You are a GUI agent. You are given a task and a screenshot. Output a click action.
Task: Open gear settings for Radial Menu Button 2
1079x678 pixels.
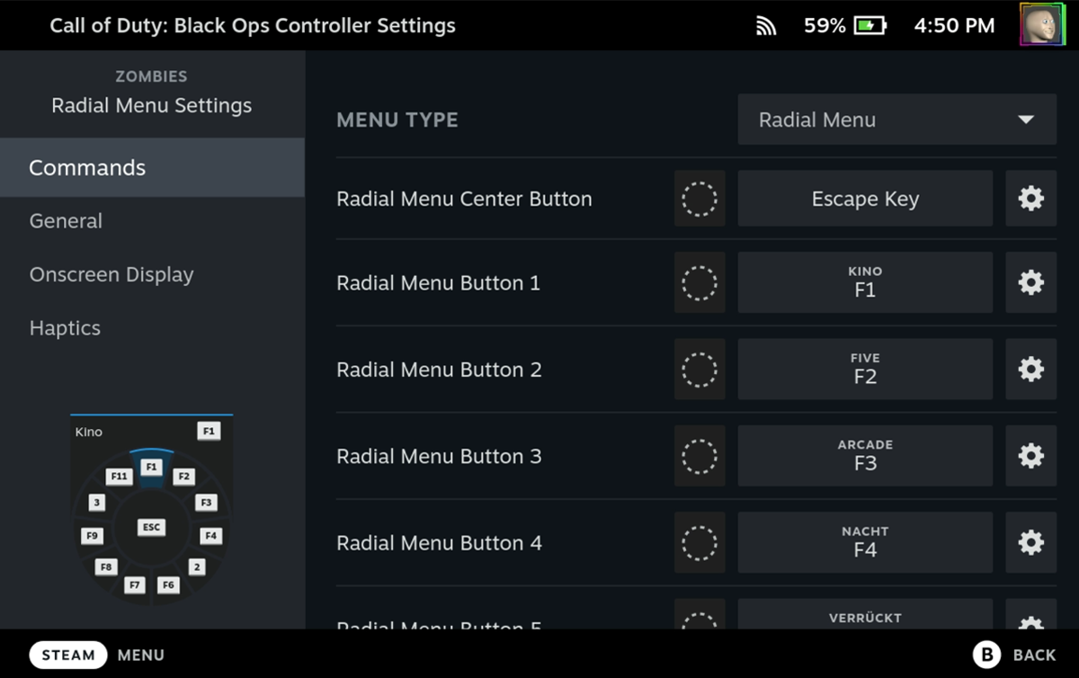coord(1030,370)
